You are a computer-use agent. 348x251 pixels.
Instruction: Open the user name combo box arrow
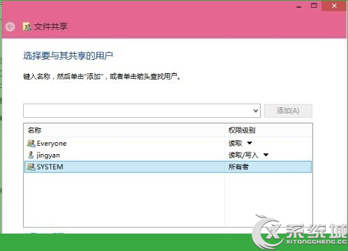(256, 111)
